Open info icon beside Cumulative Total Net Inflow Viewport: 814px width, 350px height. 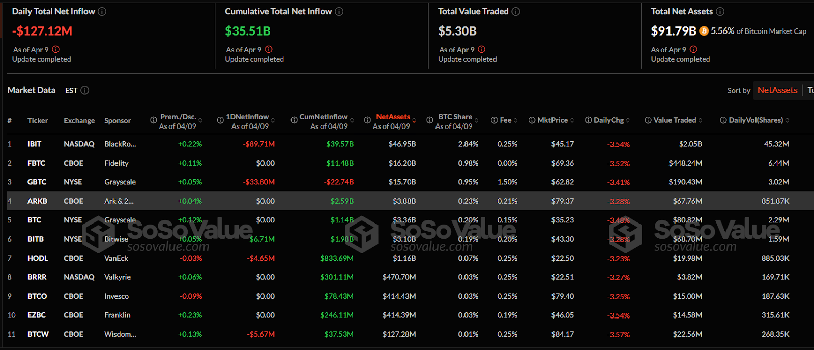point(339,11)
